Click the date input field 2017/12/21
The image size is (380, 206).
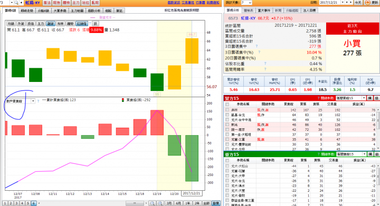point(330,3)
